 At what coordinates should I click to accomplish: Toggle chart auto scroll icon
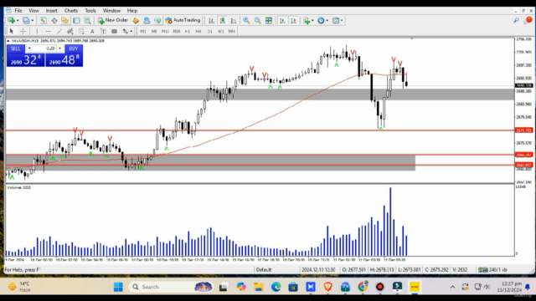coord(282,20)
